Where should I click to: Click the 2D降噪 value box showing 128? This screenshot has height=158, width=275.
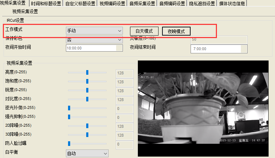pos(125,127)
